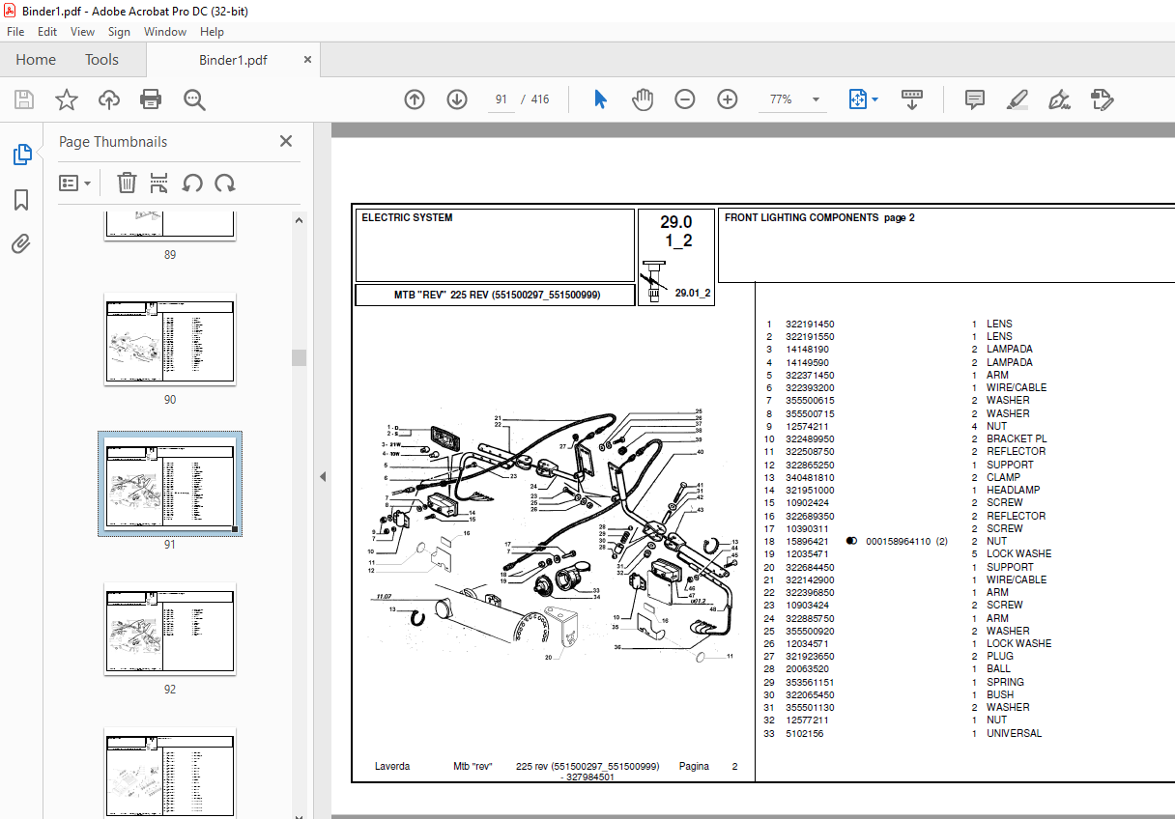1175x819 pixels.
Task: Click the scrolling mode keyboard icon
Action: click(913, 99)
